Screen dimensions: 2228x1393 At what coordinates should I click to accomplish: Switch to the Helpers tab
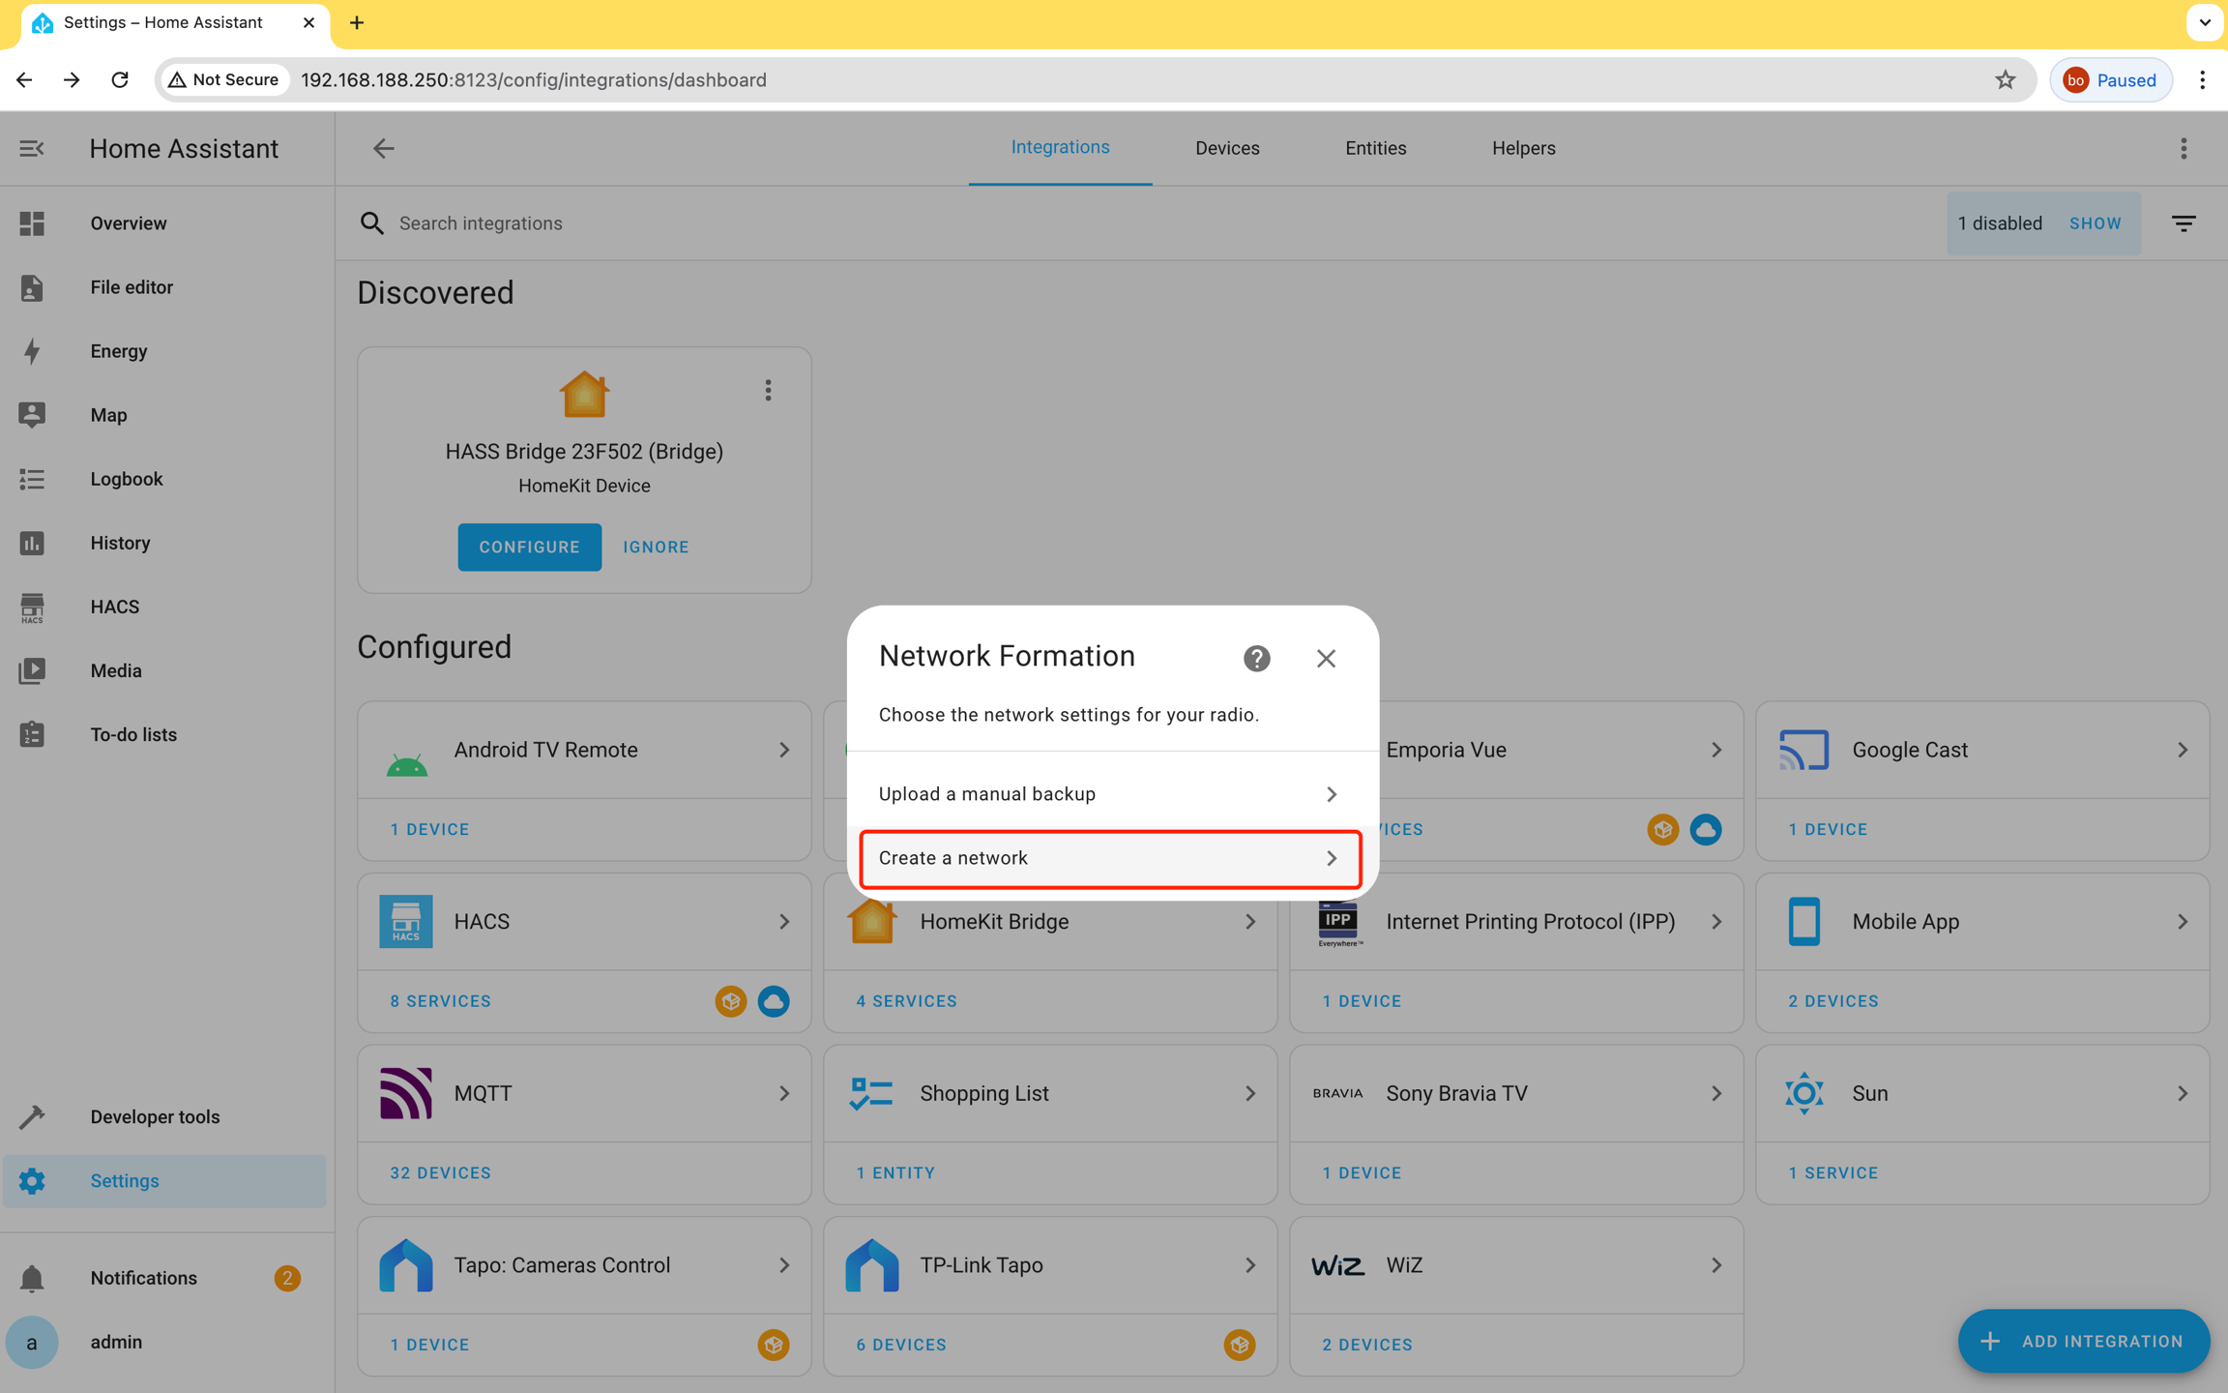1523,148
